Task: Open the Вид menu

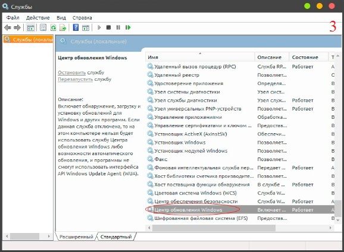Action: click(x=61, y=18)
